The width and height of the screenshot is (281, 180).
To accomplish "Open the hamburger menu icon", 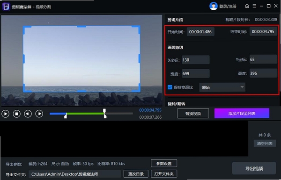I will pyautogui.click(x=254, y=6).
